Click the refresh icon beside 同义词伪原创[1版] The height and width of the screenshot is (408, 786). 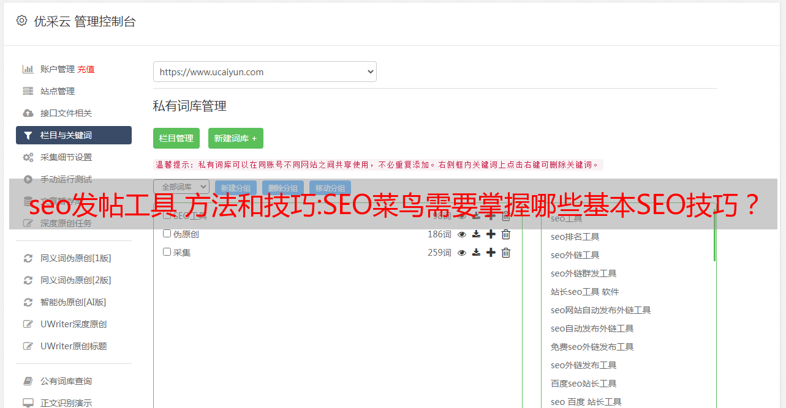[28, 258]
